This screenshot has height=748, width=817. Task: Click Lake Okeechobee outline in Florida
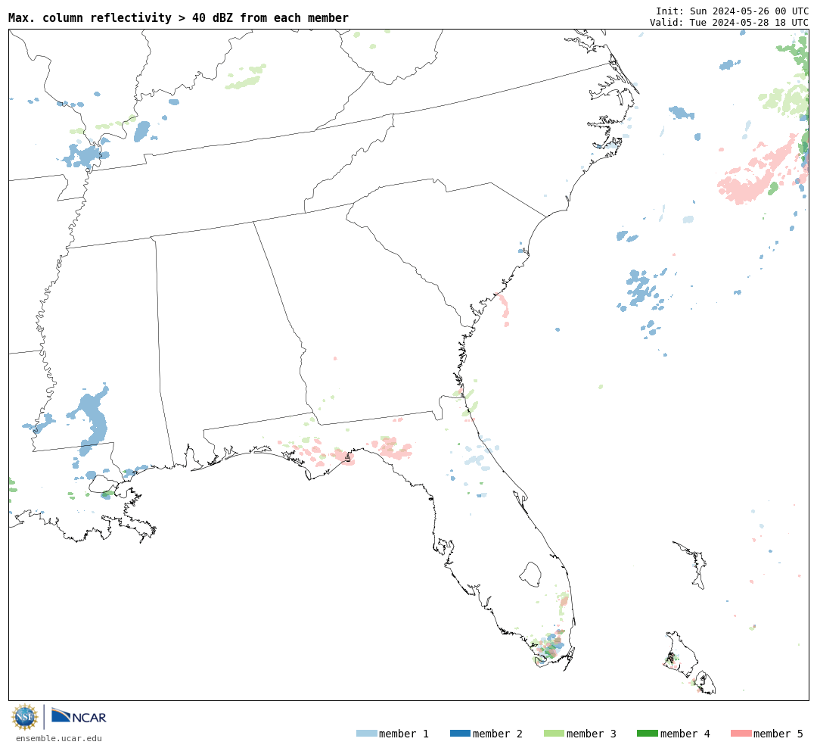[x=531, y=575]
